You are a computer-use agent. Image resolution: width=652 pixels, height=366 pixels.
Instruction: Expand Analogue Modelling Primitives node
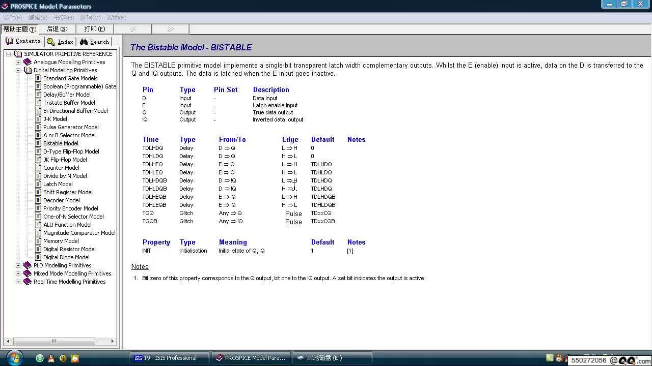tap(18, 62)
